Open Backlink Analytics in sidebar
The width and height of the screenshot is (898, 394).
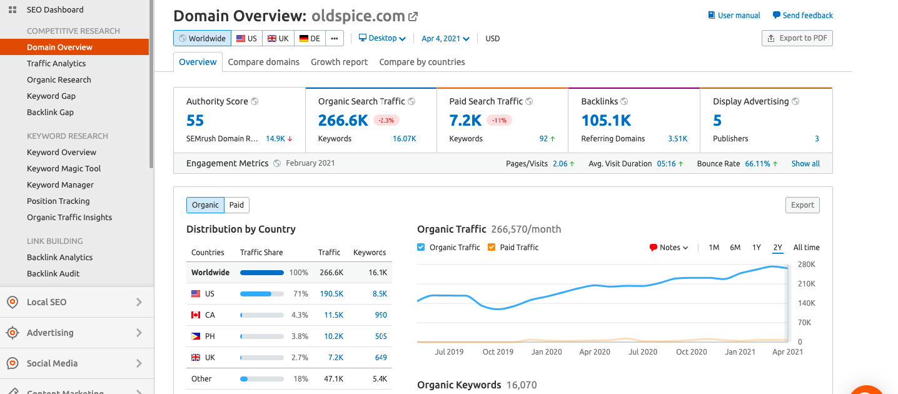(59, 257)
